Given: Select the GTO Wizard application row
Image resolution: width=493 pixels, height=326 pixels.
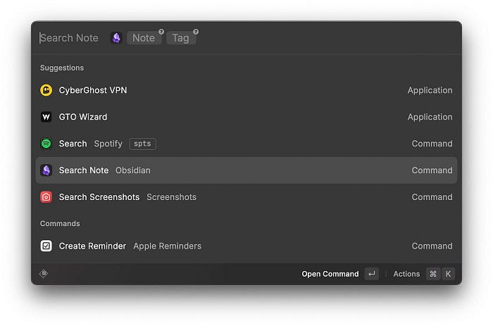Looking at the screenshot, I should (246, 117).
